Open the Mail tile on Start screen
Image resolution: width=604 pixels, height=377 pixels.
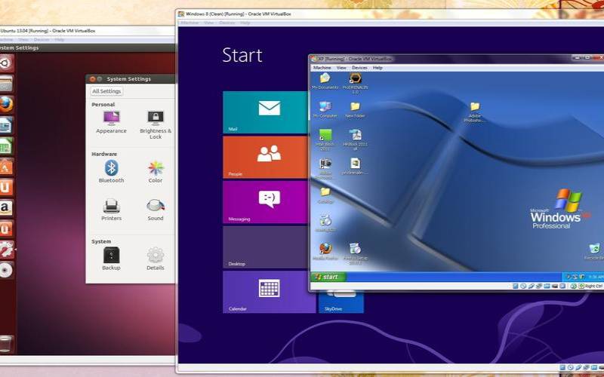point(266,112)
